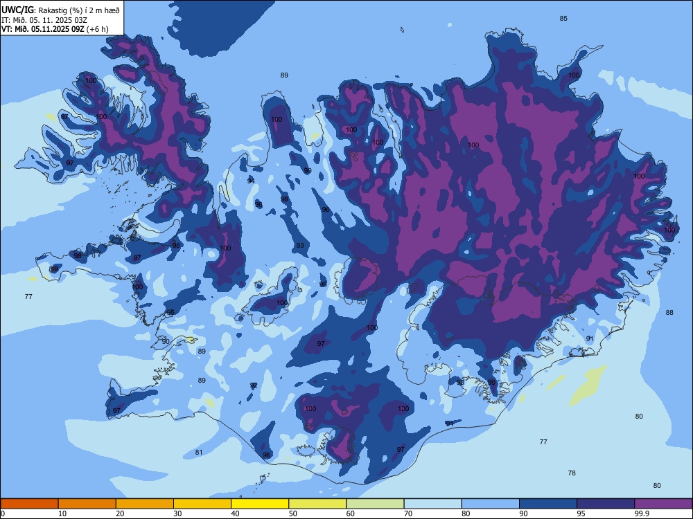Click the legend scale label '50'

[293, 513]
